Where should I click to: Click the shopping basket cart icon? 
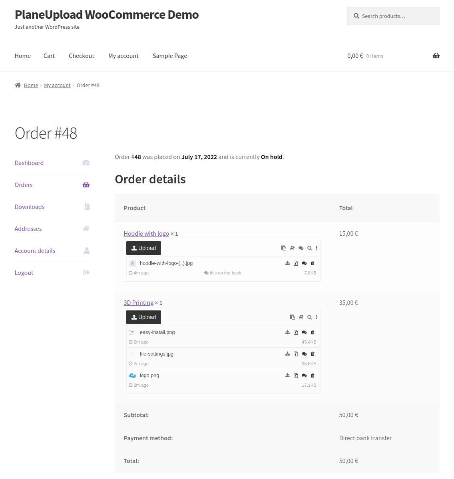tap(436, 56)
